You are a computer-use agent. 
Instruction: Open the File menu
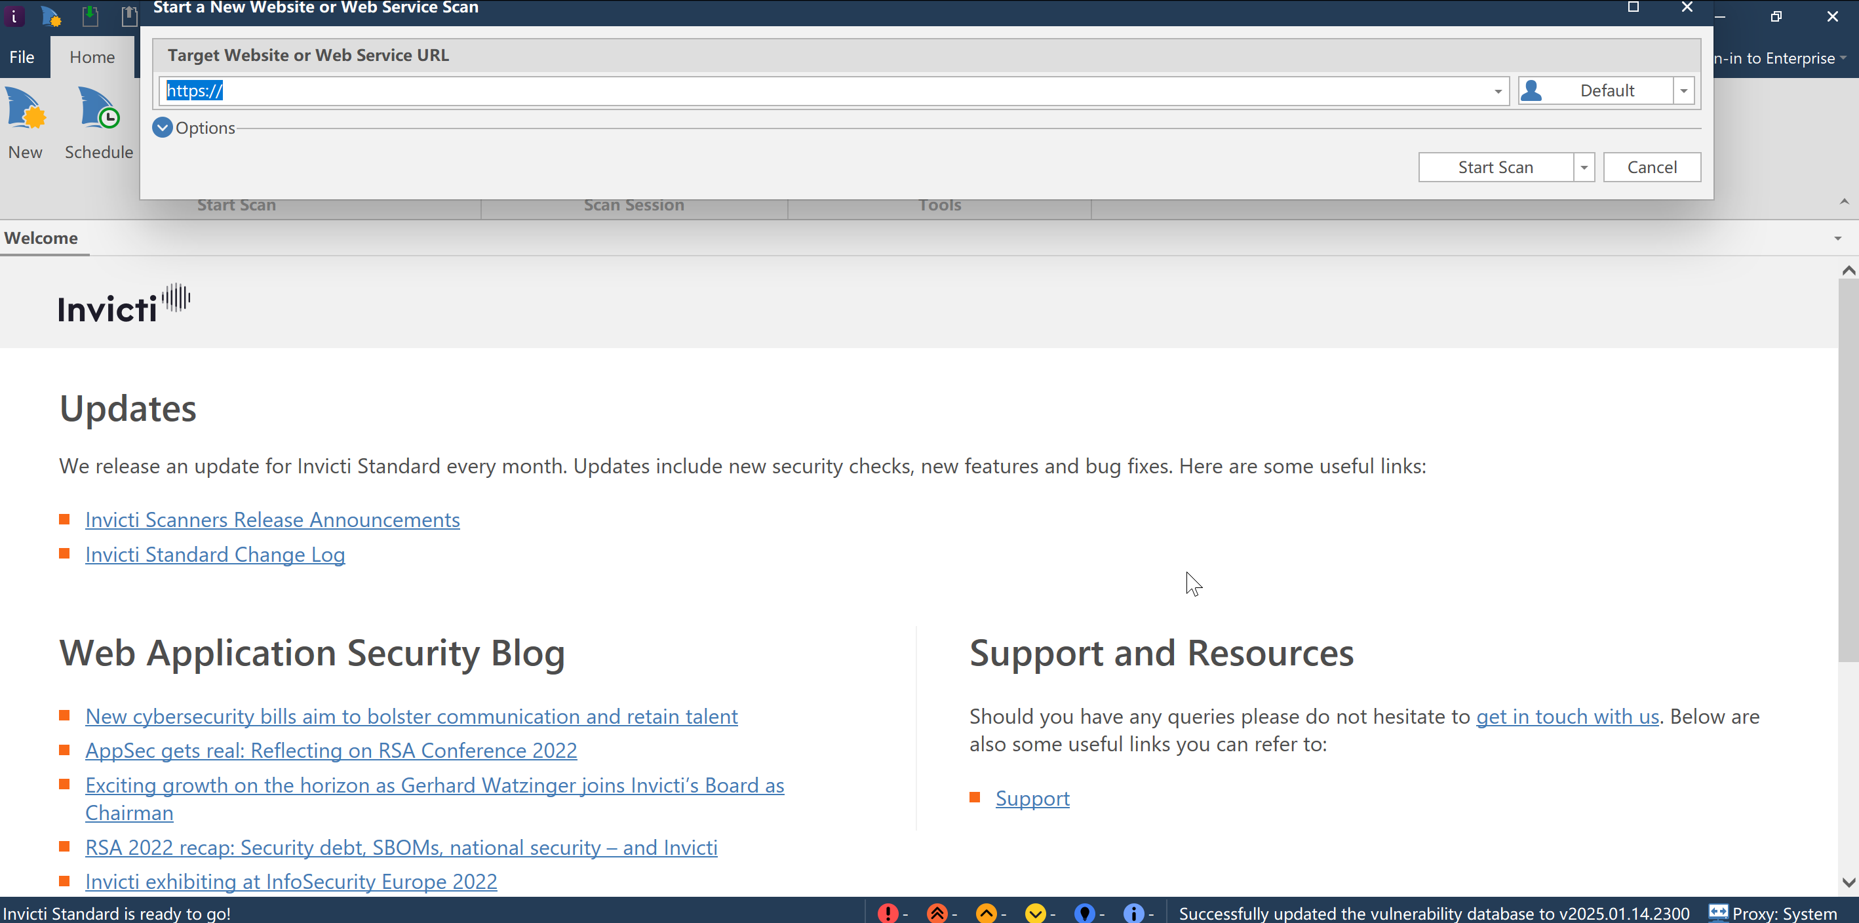point(22,57)
